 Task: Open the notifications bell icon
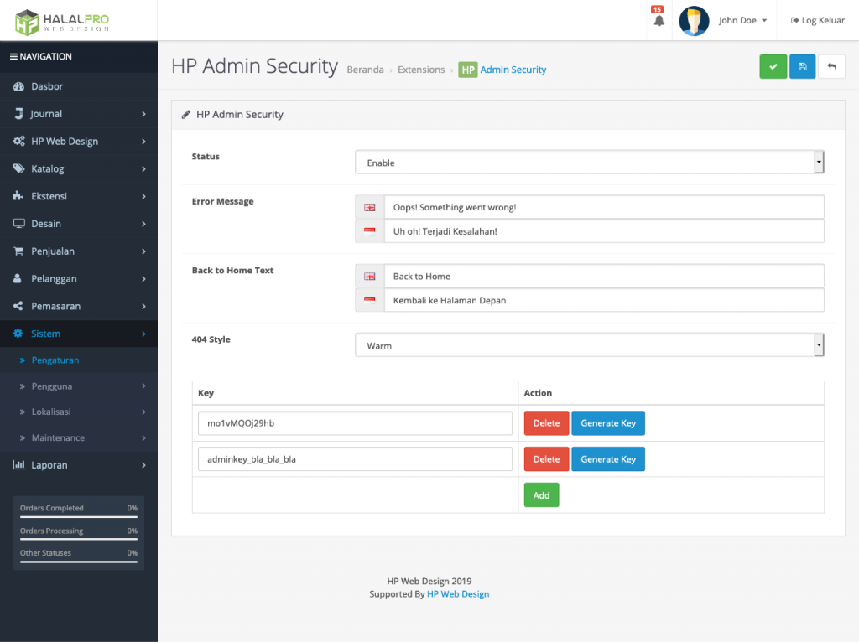[x=659, y=21]
